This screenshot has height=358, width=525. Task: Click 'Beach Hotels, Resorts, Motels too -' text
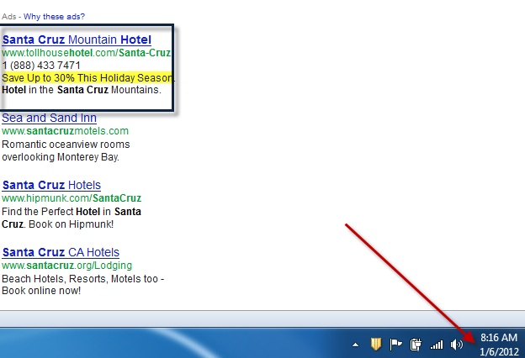tap(83, 279)
